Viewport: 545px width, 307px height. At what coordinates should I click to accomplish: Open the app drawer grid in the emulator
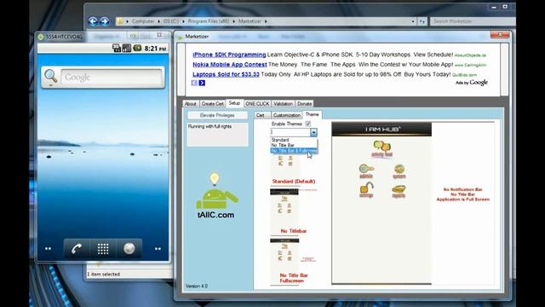click(x=103, y=248)
